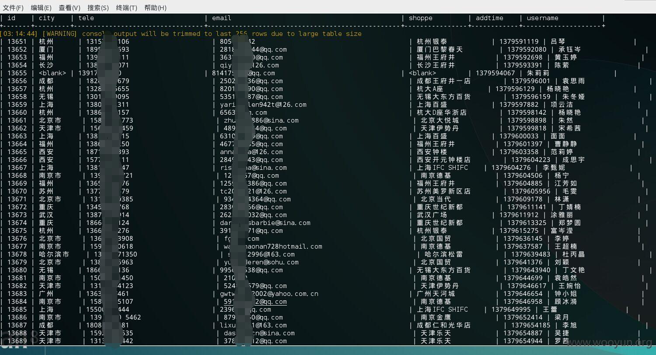Click shoppe cell 广州天河城
656x355 pixels.
[x=436, y=294]
